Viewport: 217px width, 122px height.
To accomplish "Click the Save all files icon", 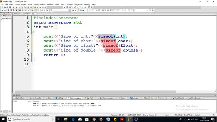I will click(10, 7).
